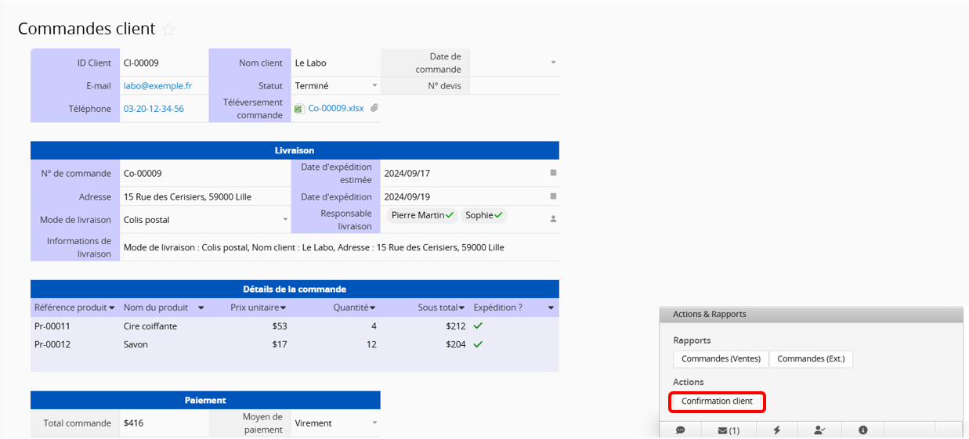
Task: Toggle Expédition checkmark for Savon row
Action: pos(478,344)
